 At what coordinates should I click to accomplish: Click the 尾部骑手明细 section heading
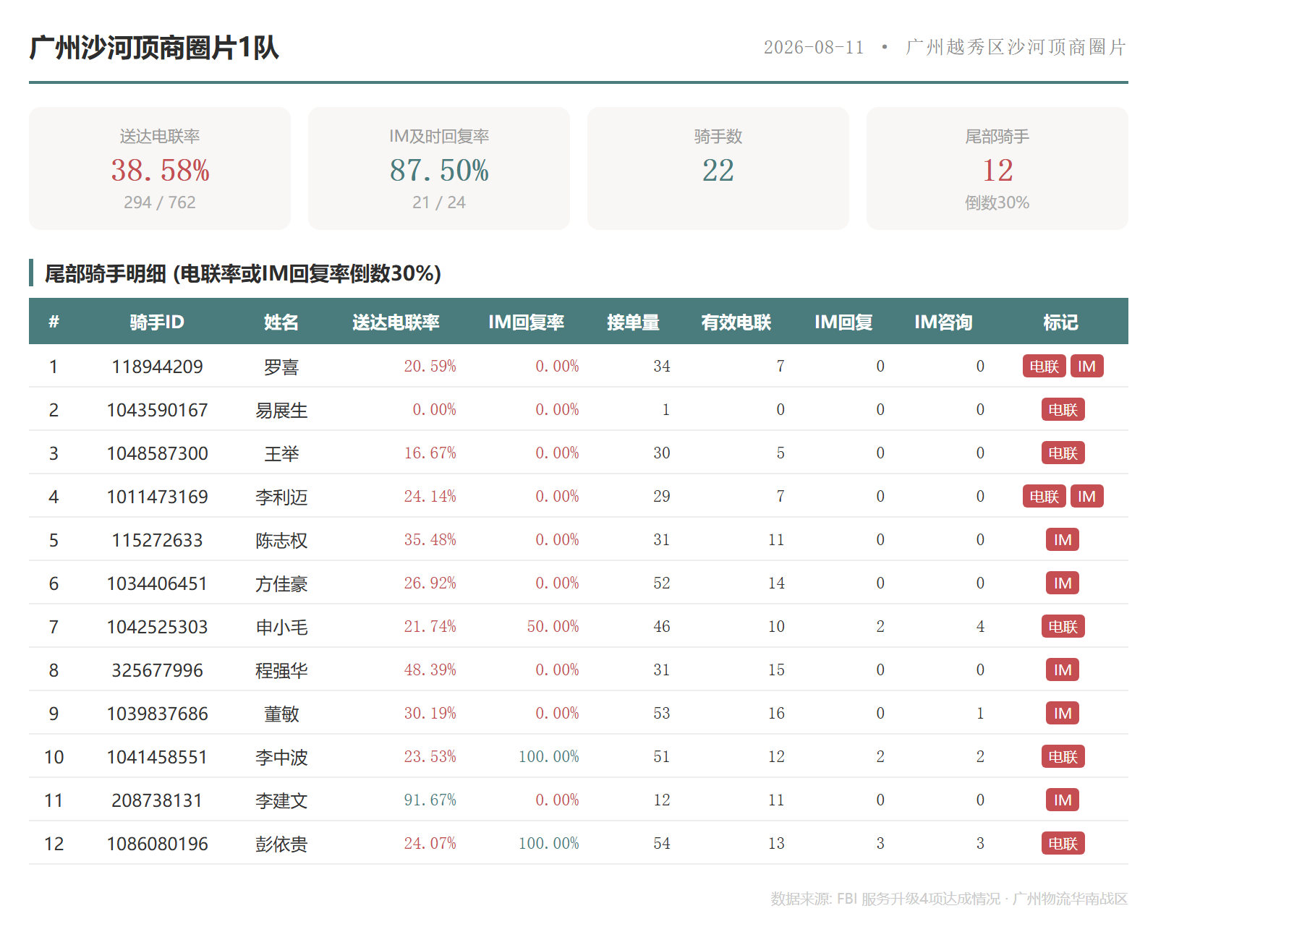[243, 273]
